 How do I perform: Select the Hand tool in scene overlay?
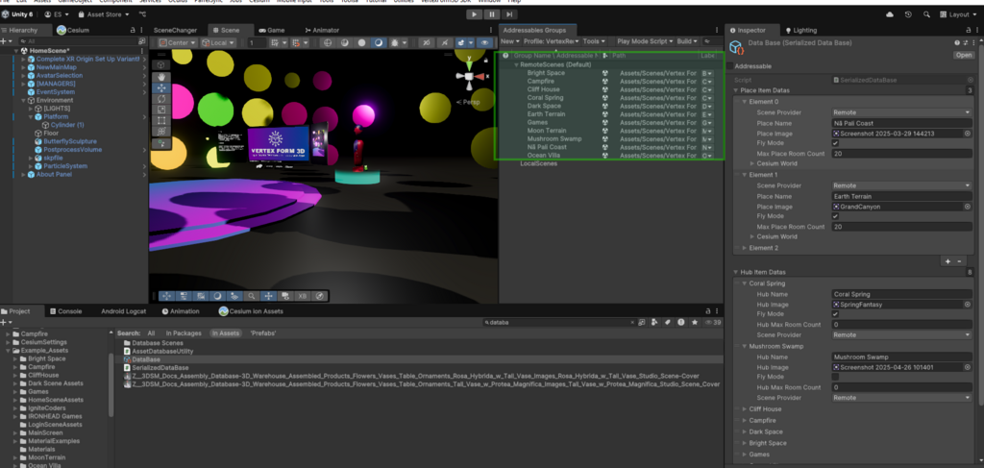[160, 76]
